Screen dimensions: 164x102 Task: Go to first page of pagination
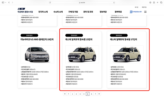click(x=65, y=94)
